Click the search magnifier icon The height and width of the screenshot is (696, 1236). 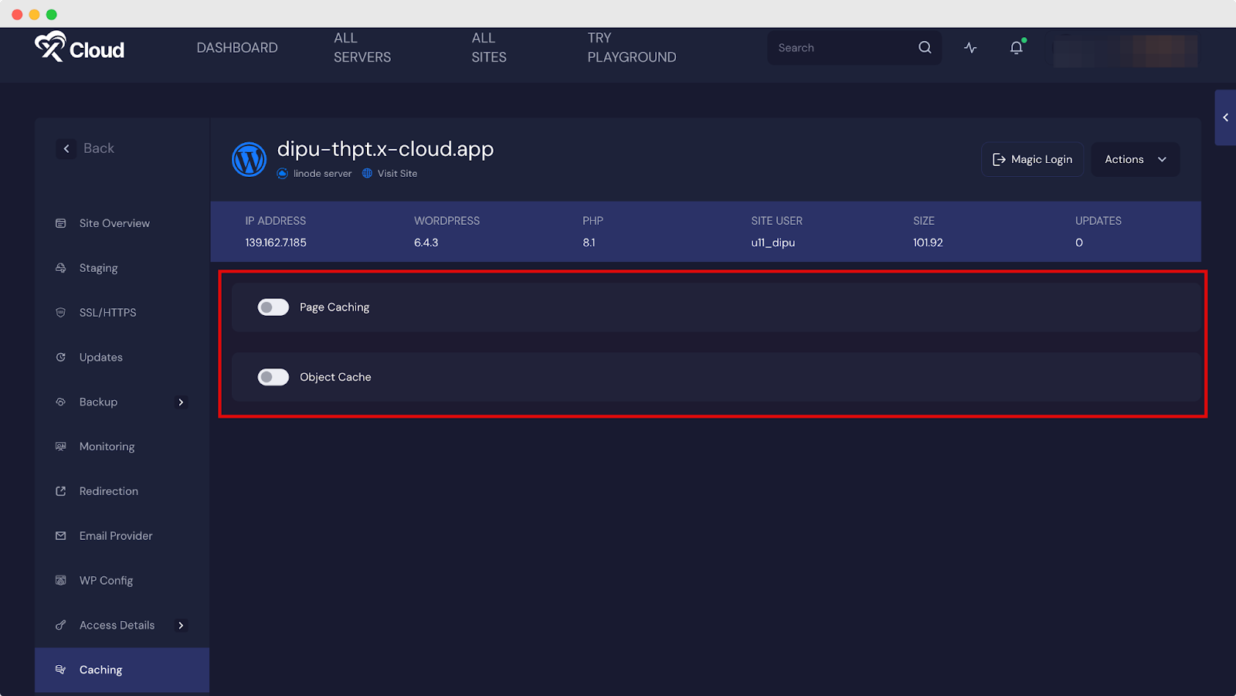pos(924,48)
